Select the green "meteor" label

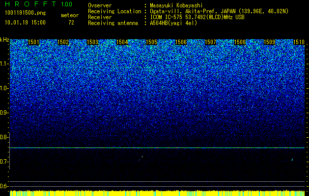tap(70, 15)
